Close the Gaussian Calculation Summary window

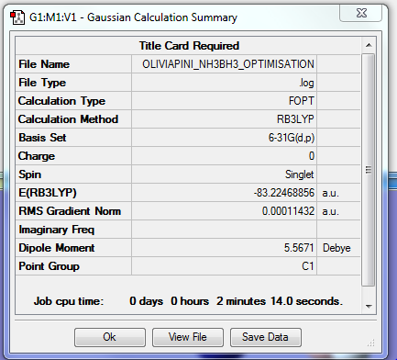click(x=361, y=13)
